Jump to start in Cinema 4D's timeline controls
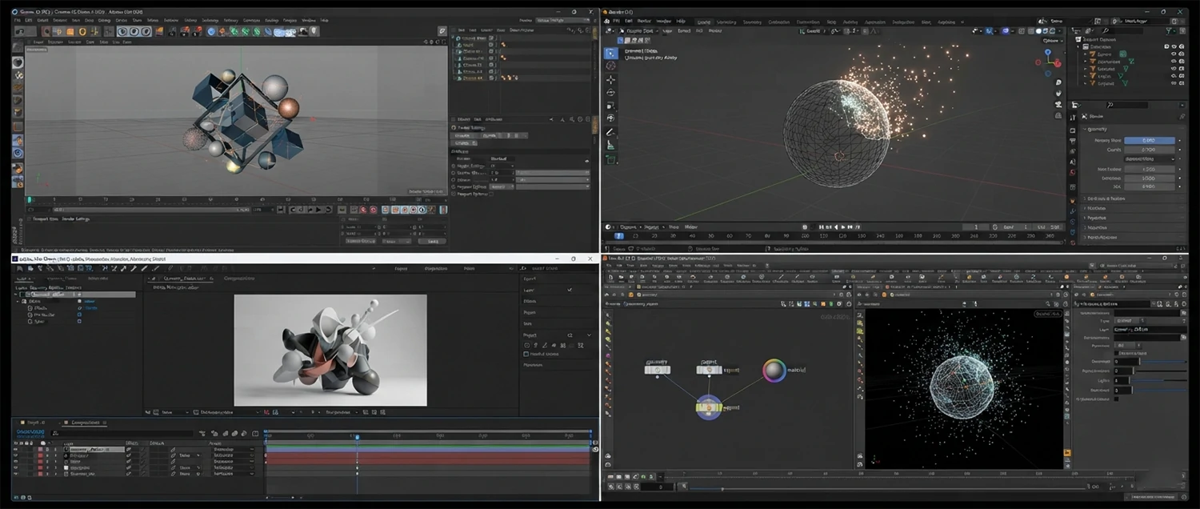 click(281, 210)
